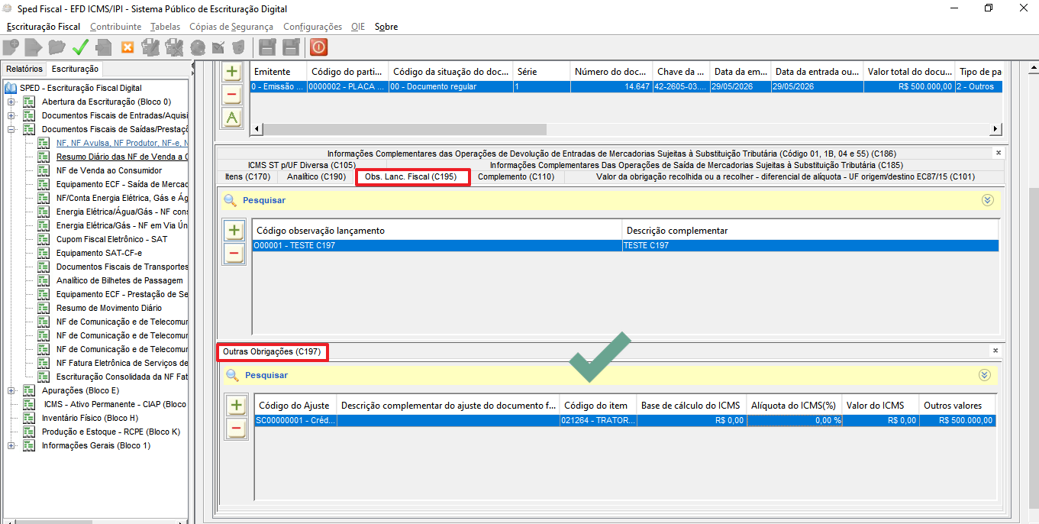The width and height of the screenshot is (1039, 524).
Task: Open the Contribuinte menu
Action: [115, 27]
